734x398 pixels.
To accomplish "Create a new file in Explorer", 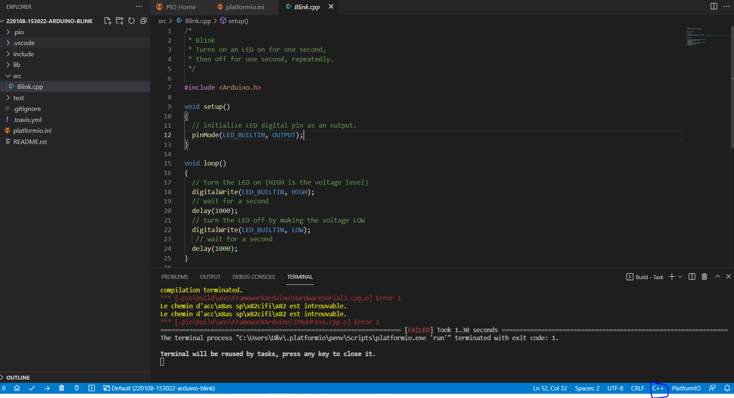I will click(107, 21).
